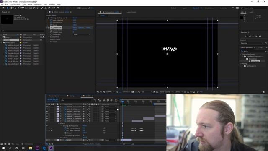Open Windows taskbar search

point(10,148)
